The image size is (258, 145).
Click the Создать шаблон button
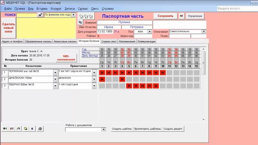[x=122, y=129]
